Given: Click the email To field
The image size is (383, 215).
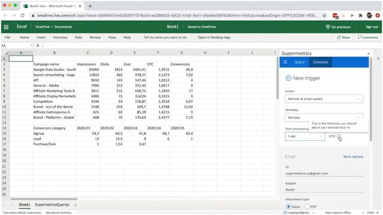Looking at the screenshot, I should tap(324, 173).
